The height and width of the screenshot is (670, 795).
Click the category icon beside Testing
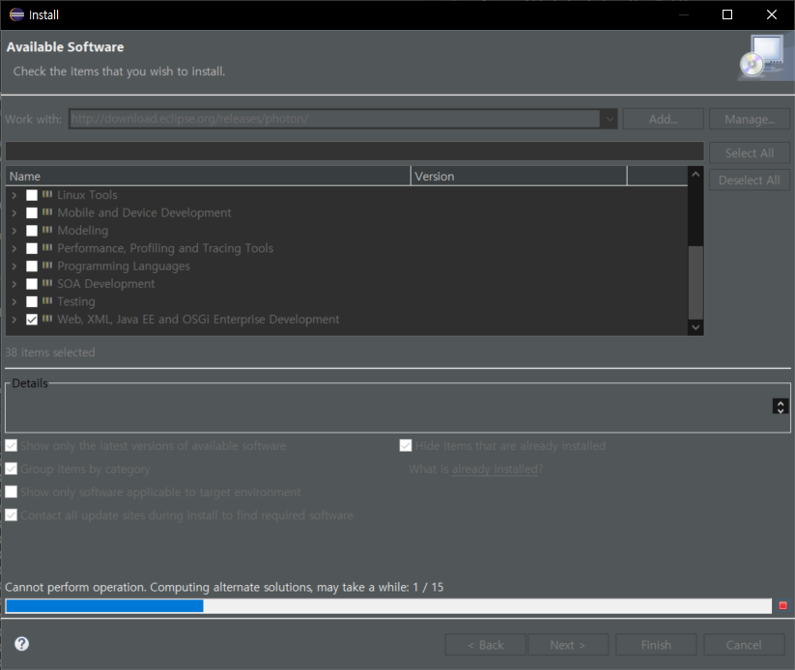pos(47,301)
